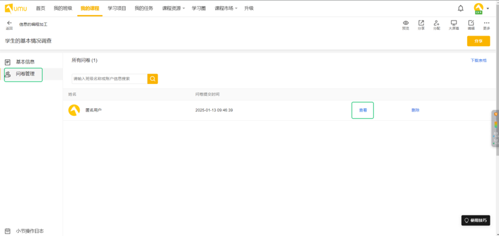The height and width of the screenshot is (236, 499).
Task: Click the 问卷提交时间 column header
Action: point(207,94)
